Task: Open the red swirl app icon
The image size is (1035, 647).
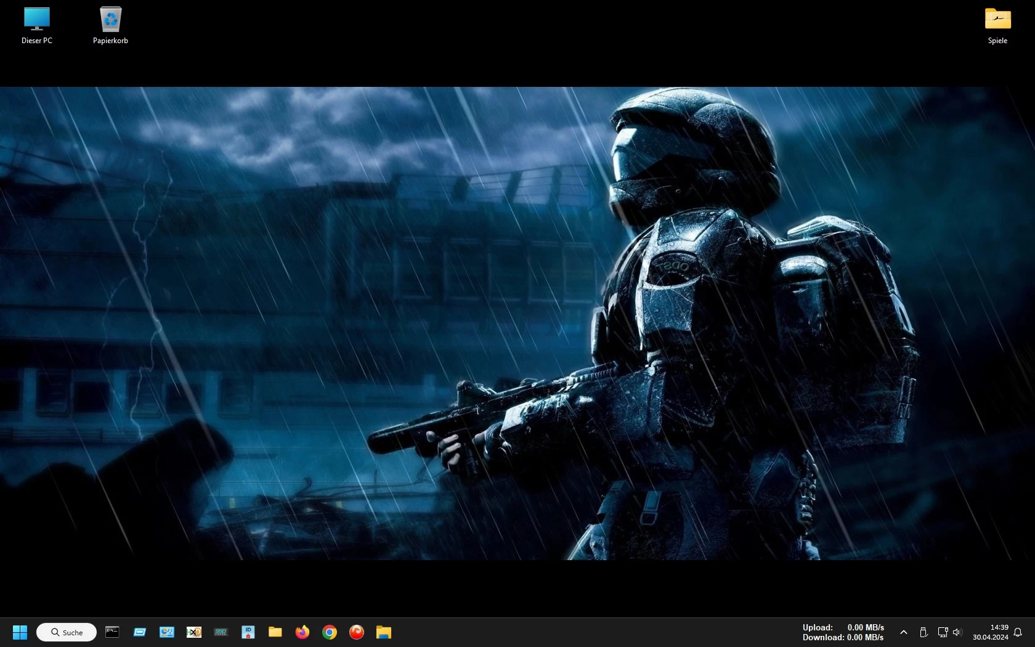Action: pyautogui.click(x=357, y=632)
